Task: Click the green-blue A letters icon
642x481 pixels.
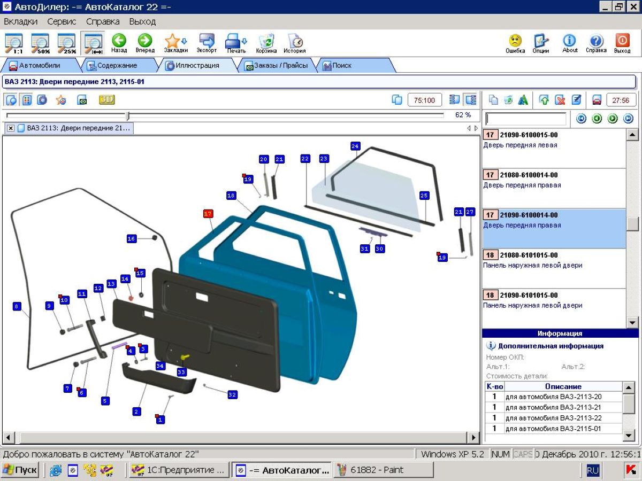Action: [x=523, y=100]
